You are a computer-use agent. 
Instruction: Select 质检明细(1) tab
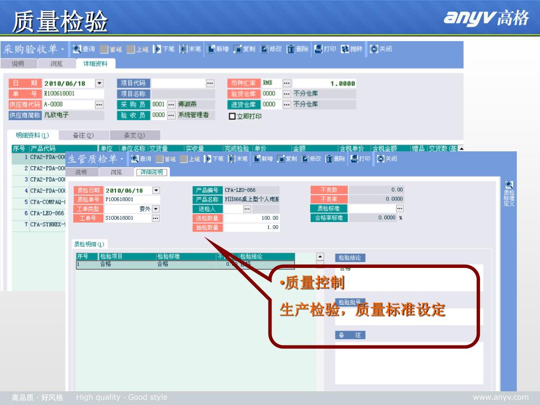pos(89,244)
